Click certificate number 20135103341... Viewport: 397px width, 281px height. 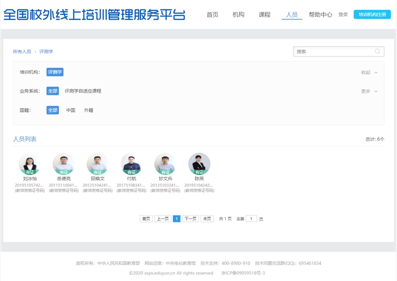(x=165, y=185)
